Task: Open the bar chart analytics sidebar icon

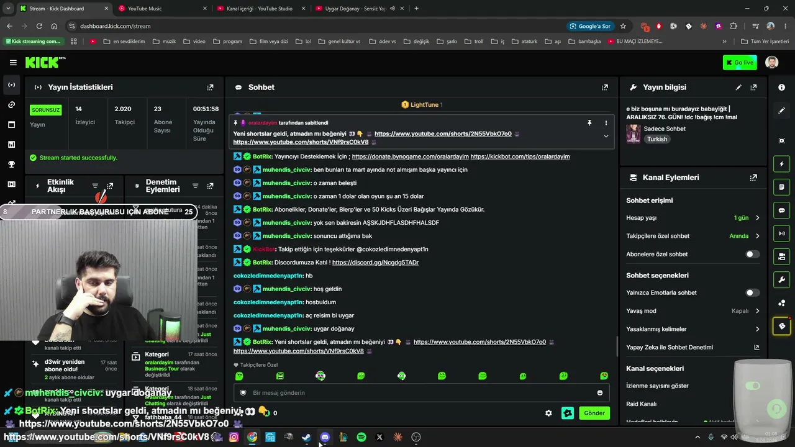Action: click(11, 145)
